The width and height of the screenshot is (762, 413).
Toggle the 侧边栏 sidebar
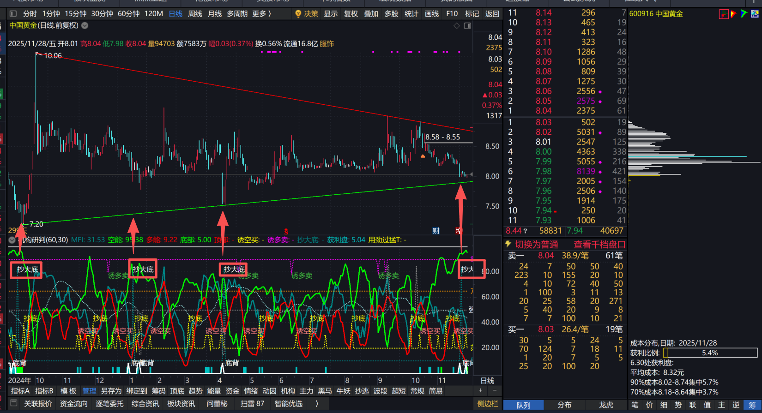pos(488,403)
